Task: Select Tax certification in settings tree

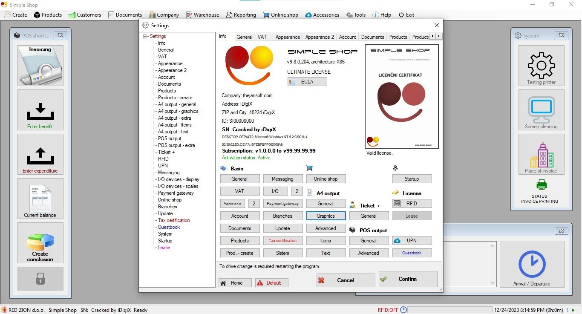Action: pyautogui.click(x=174, y=220)
